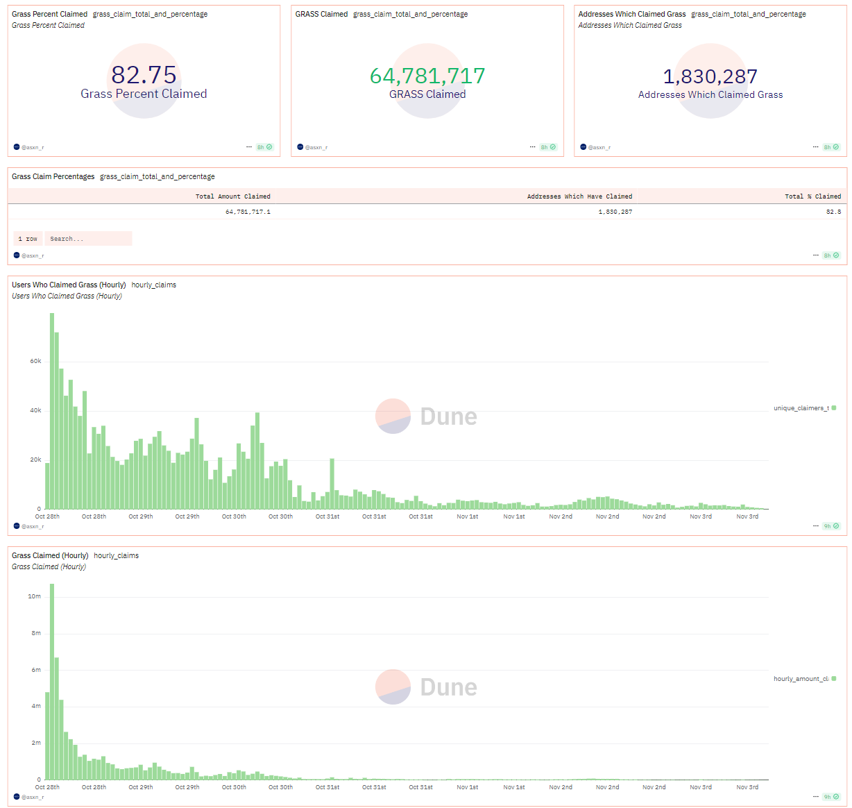The image size is (852, 808).
Task: Click the green swatch next to unique_claimers_t
Action: click(x=834, y=408)
